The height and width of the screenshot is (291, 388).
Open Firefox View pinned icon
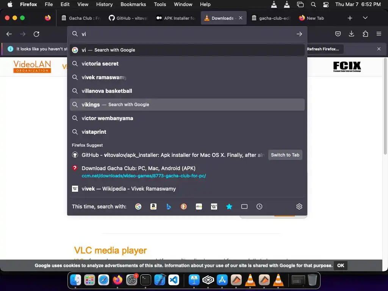(x=48, y=18)
